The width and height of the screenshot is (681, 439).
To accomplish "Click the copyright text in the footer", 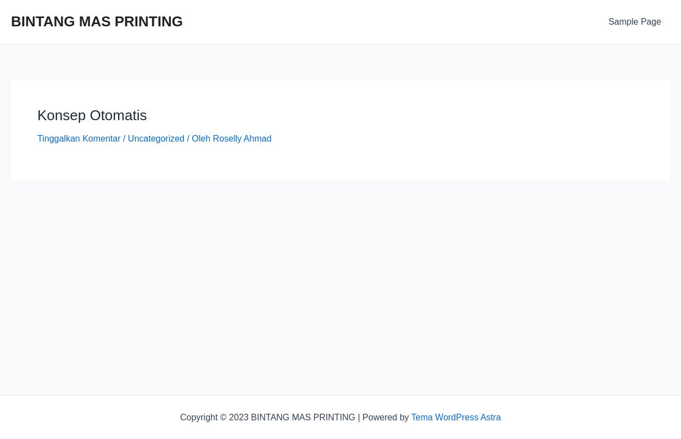I will coord(295,417).
